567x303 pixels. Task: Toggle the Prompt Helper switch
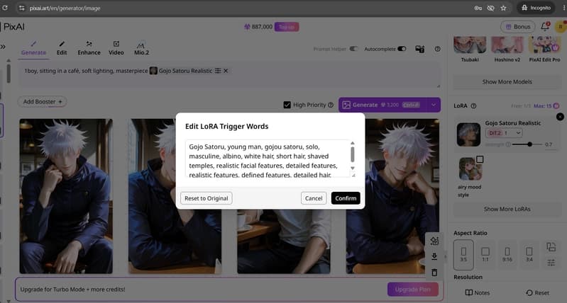click(x=353, y=49)
